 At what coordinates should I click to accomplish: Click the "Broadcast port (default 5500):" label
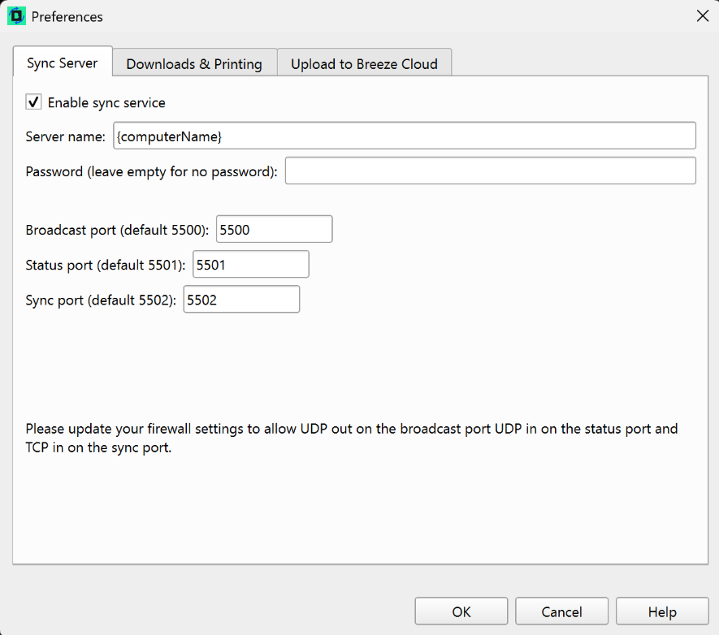pos(117,230)
